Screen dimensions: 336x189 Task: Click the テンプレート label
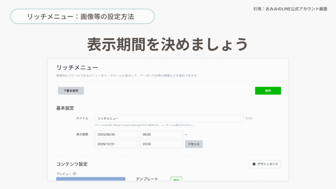click(147, 179)
